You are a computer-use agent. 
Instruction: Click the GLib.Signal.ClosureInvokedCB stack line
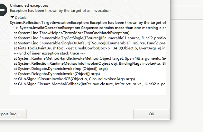click(74, 79)
